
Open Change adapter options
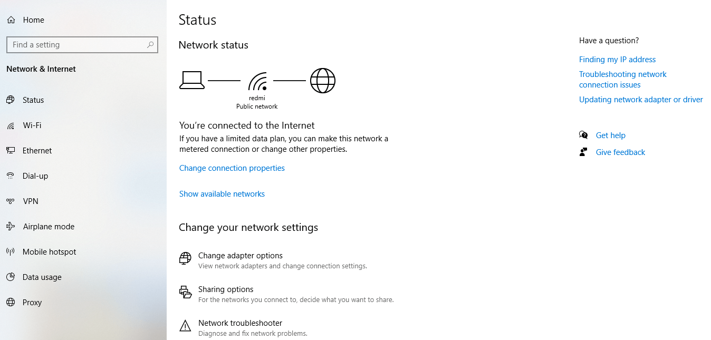[x=240, y=256]
